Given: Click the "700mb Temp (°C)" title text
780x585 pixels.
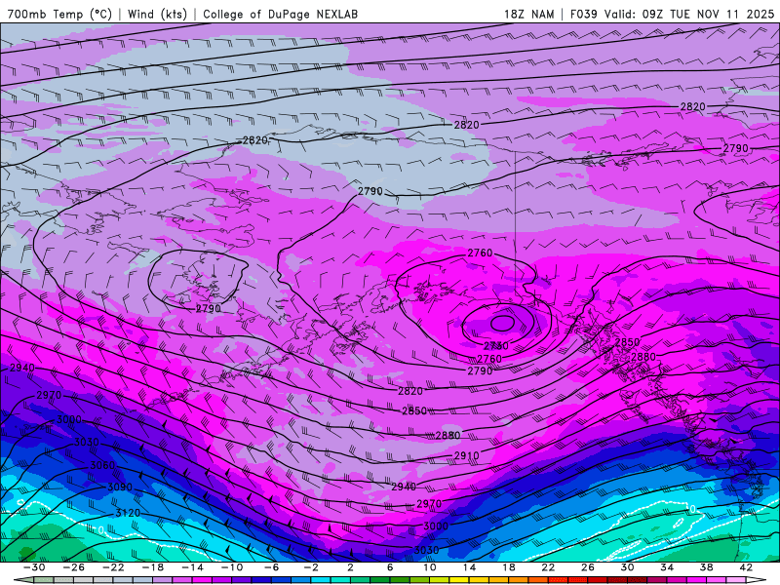Looking at the screenshot, I should pyautogui.click(x=59, y=14).
